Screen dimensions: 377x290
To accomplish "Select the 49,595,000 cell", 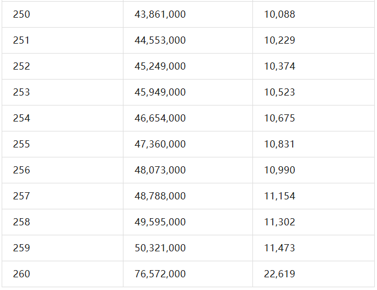I will click(x=160, y=222).
